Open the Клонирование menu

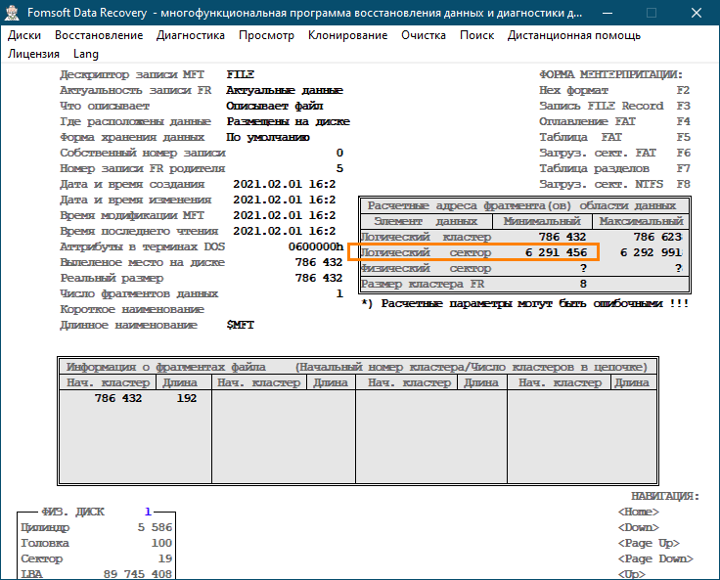click(347, 35)
